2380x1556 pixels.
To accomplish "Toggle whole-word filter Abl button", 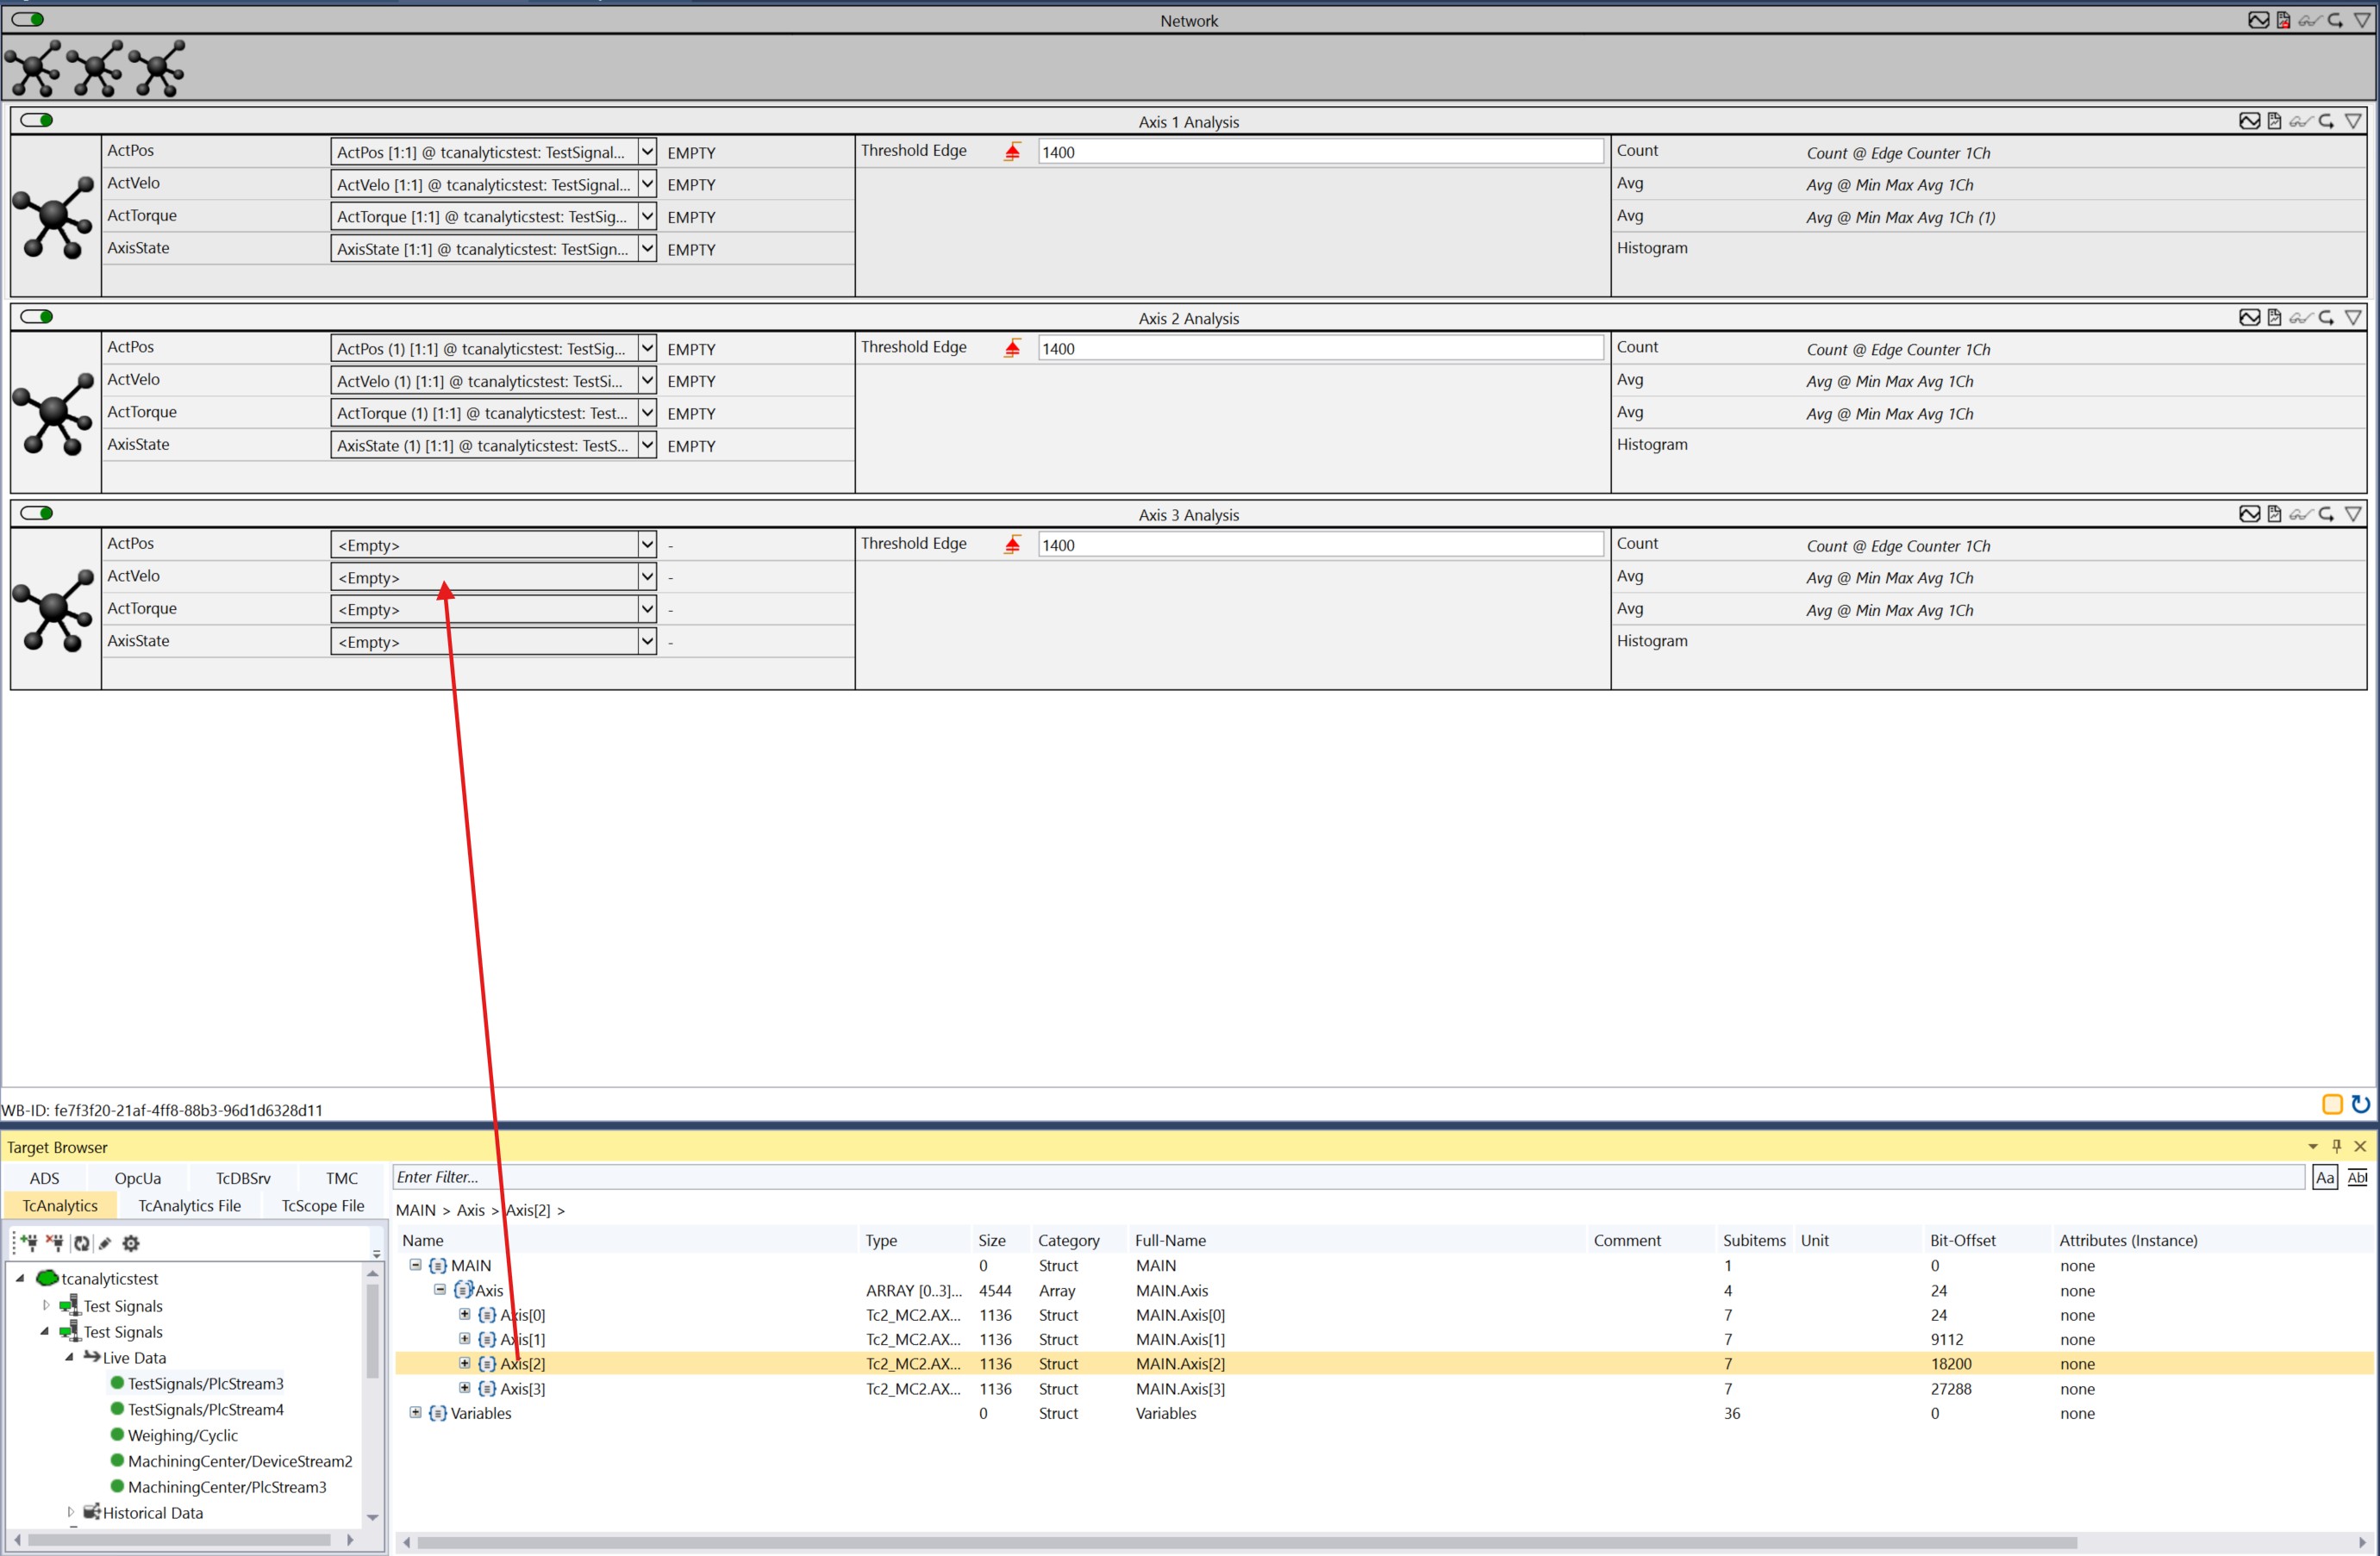I will pyautogui.click(x=2357, y=1177).
